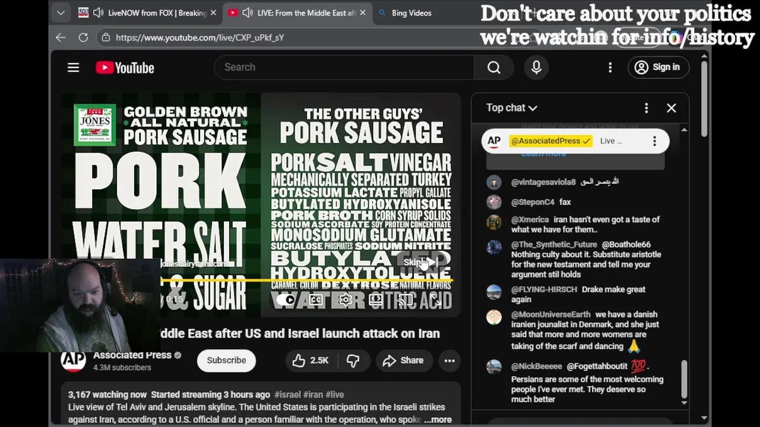760x427 pixels.
Task: Click the chat scrollbar thumb
Action: coord(684,380)
